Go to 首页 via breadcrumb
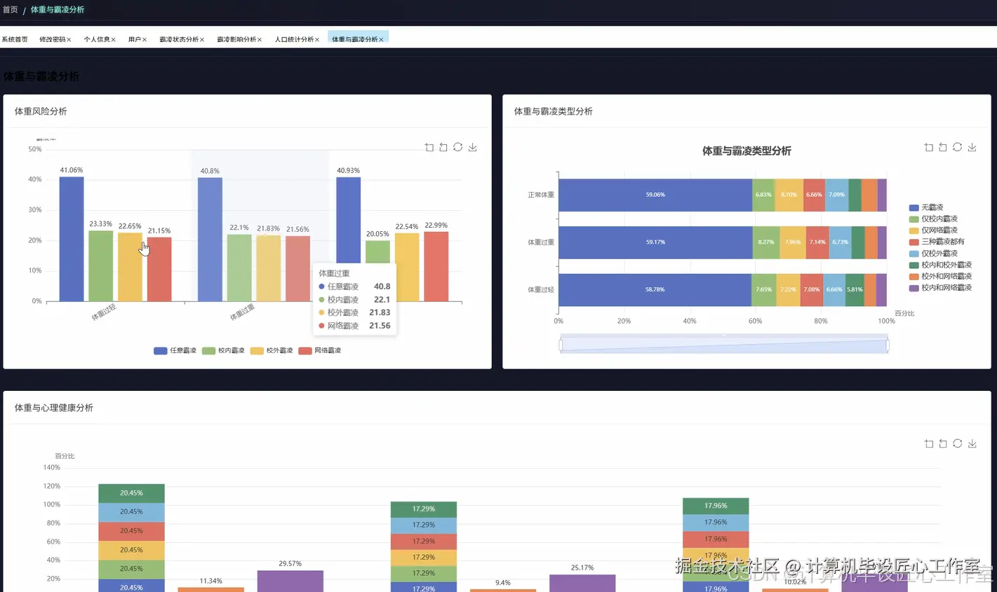 [x=10, y=10]
